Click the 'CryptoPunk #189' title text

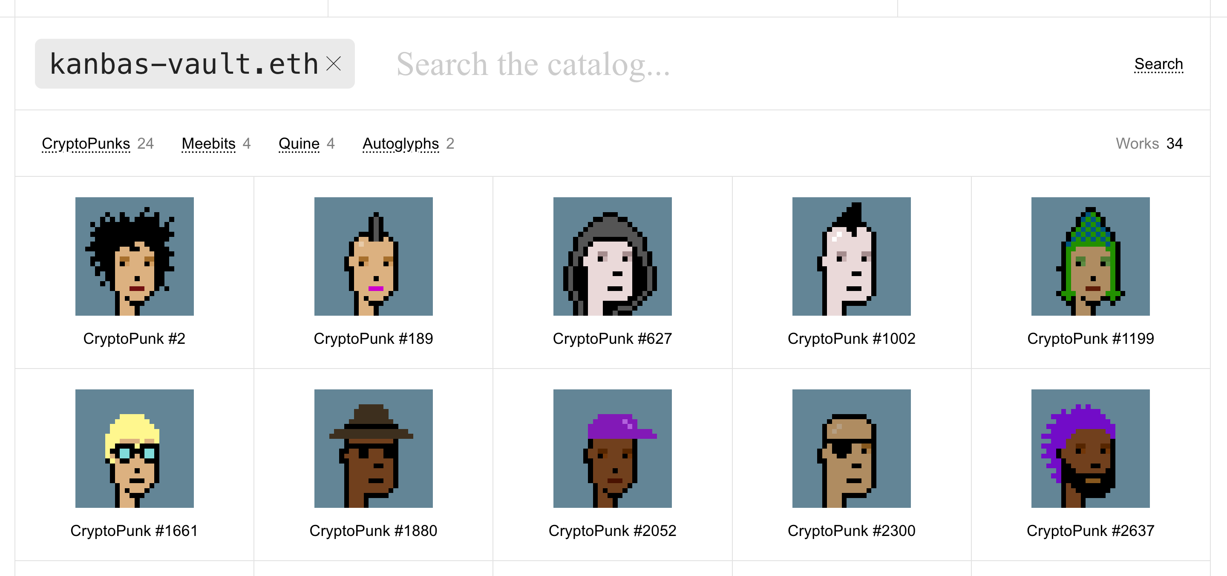374,339
